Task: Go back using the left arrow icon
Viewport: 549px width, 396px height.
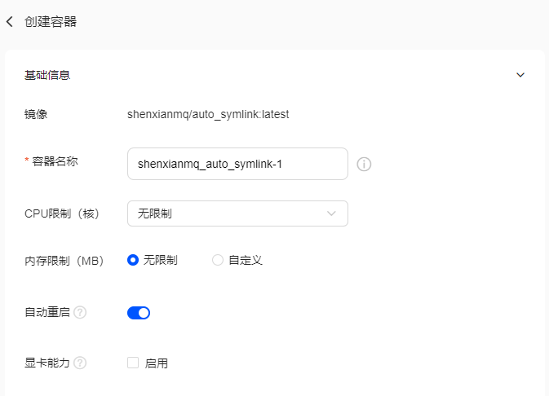Action: [10, 22]
